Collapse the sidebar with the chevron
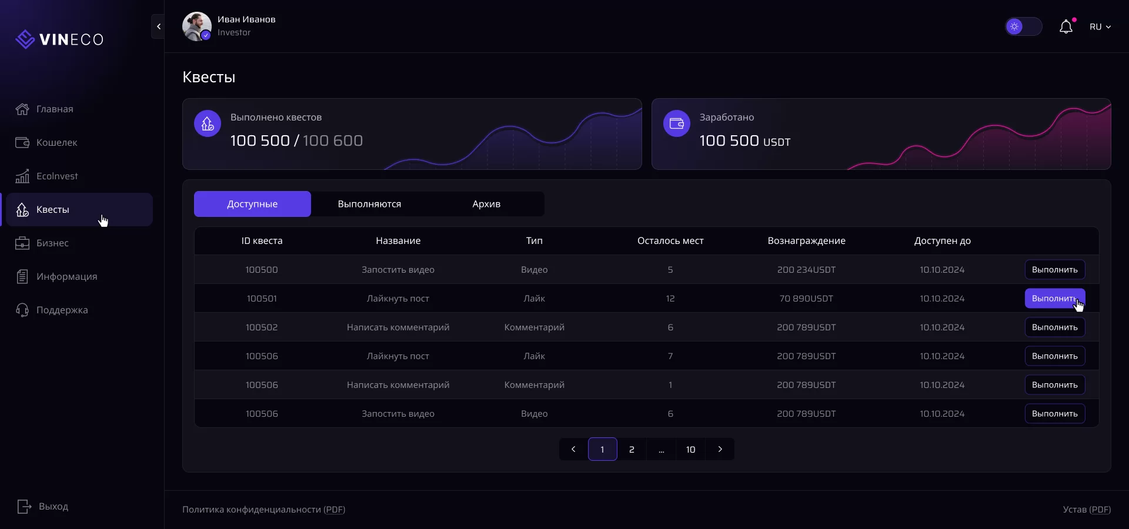This screenshot has height=529, width=1129. click(158, 26)
